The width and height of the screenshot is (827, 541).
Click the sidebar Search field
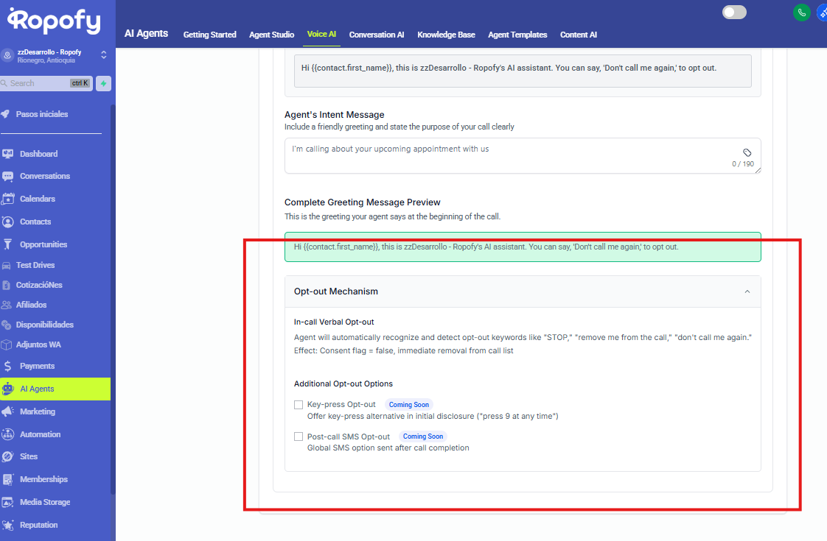[46, 83]
